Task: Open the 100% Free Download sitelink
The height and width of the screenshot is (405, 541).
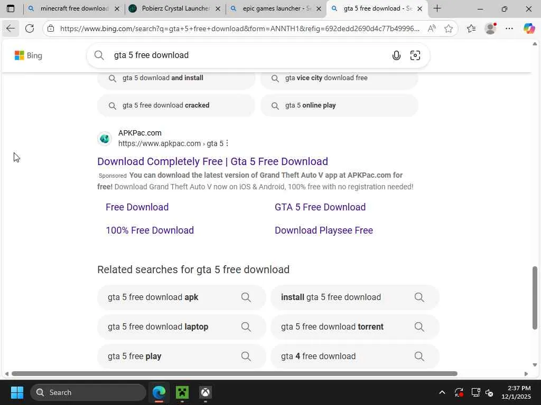Action: [150, 230]
